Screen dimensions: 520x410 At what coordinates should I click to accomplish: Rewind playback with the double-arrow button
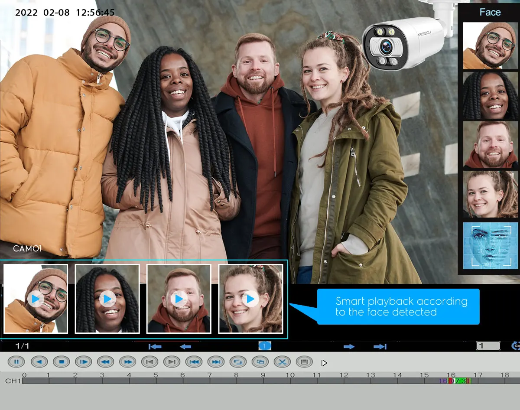pos(105,361)
